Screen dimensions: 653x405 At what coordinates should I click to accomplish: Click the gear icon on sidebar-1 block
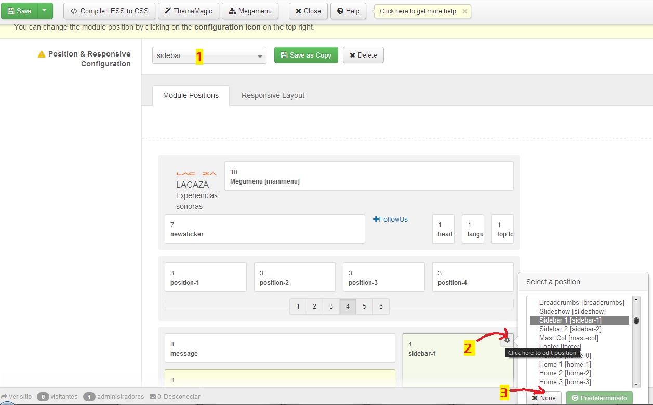pos(507,340)
